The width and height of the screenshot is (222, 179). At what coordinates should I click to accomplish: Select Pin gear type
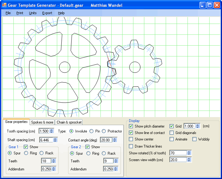pos(92,131)
